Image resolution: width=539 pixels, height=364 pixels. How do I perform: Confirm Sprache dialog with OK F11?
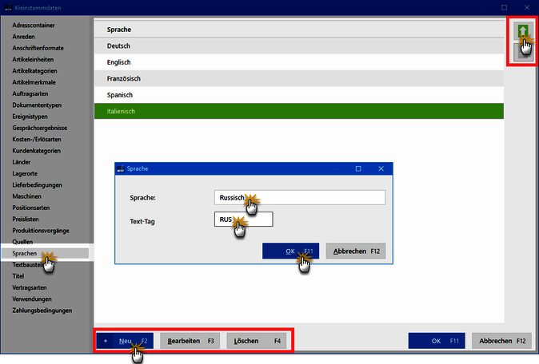tap(290, 251)
